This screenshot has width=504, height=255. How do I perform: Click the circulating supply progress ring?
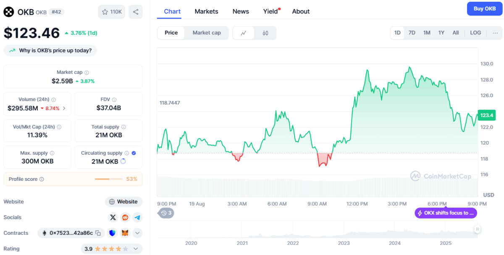point(123,161)
